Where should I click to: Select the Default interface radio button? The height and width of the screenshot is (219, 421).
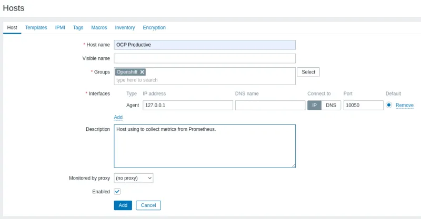pos(389,105)
